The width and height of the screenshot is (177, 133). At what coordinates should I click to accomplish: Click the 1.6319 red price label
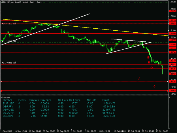[x=173, y=61]
